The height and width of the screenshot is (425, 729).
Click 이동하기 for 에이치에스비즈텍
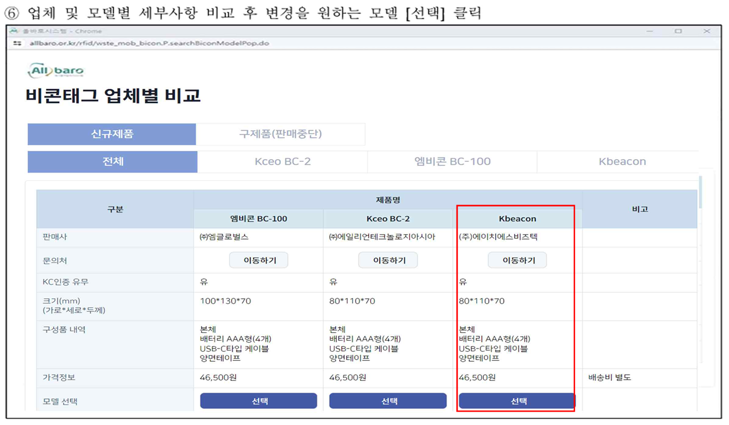pos(517,260)
